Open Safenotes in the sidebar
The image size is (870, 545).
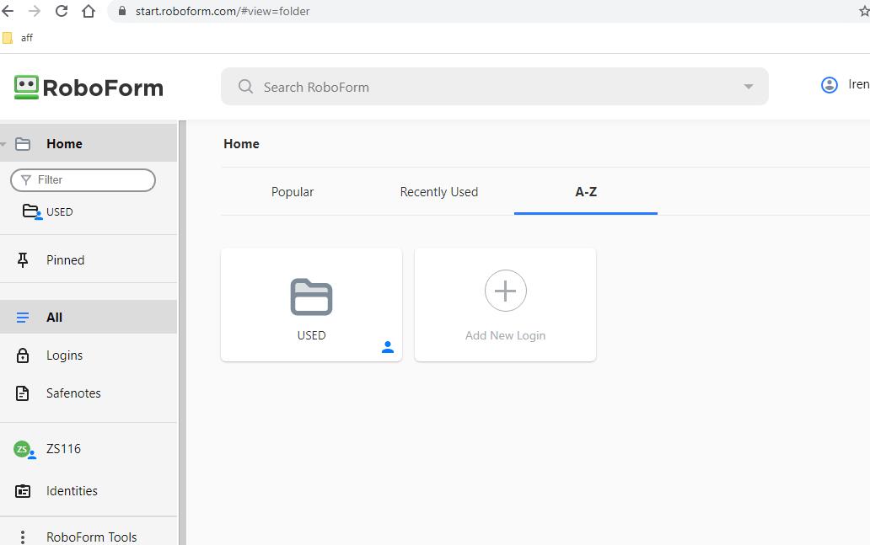point(73,393)
